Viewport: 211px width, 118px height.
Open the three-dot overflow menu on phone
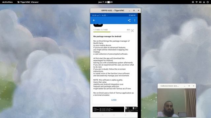coord(135,20)
